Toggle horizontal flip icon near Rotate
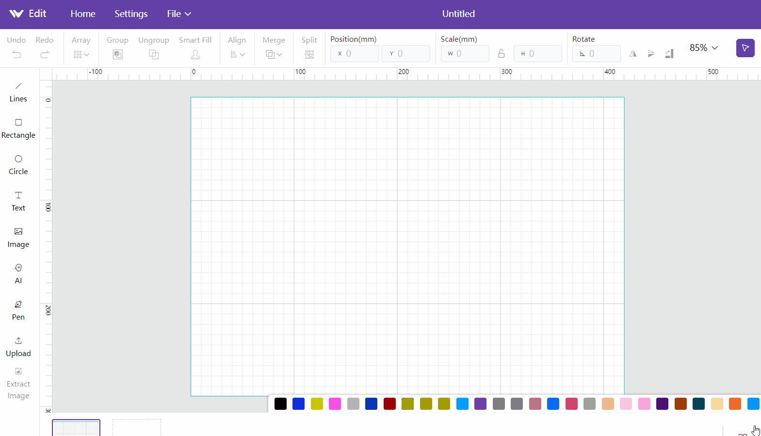This screenshot has width=761, height=436. [633, 54]
